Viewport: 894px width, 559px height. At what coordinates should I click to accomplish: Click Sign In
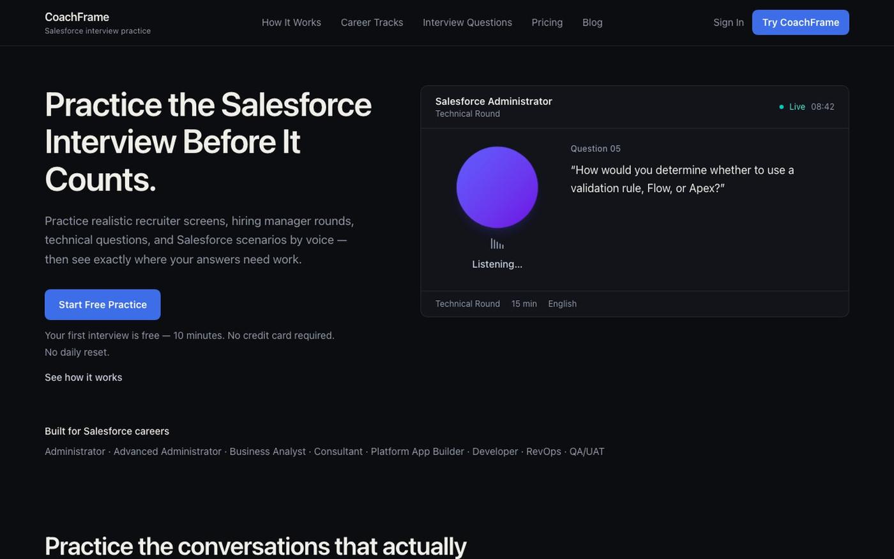(729, 22)
